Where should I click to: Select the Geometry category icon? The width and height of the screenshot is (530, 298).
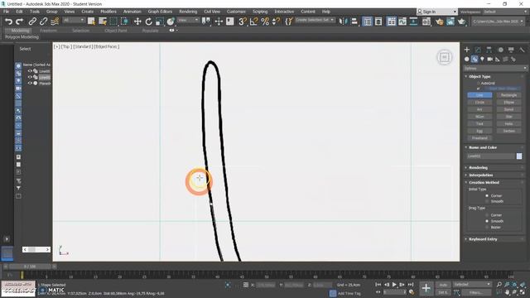coord(467,59)
